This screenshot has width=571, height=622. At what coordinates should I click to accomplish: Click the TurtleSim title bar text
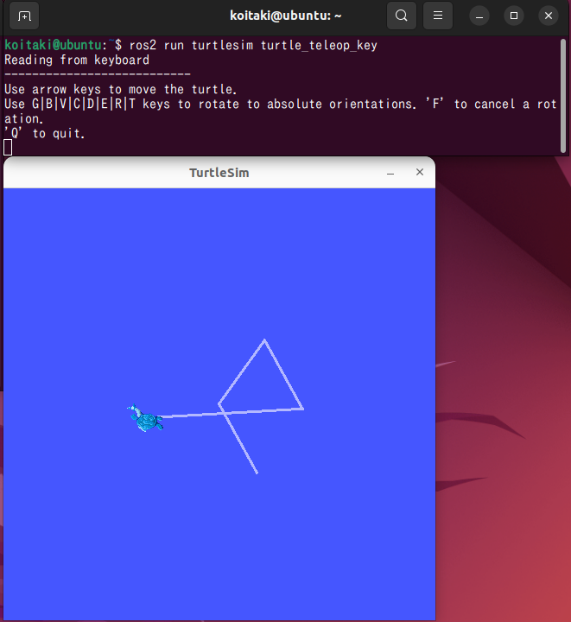tap(219, 173)
